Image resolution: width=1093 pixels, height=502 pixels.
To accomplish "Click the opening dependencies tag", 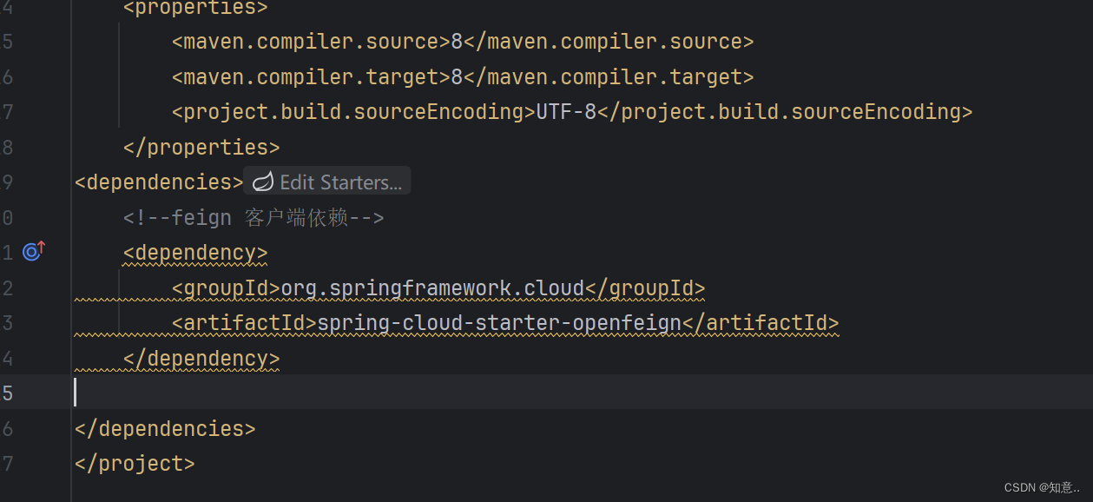I will click(x=158, y=182).
